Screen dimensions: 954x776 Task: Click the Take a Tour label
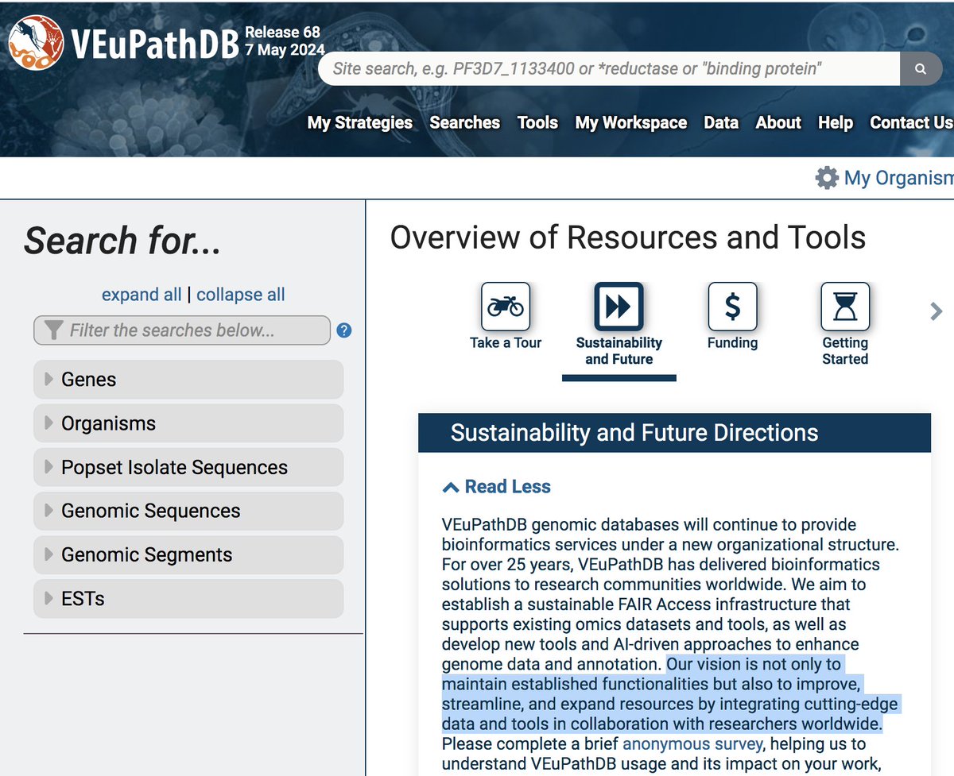(506, 343)
